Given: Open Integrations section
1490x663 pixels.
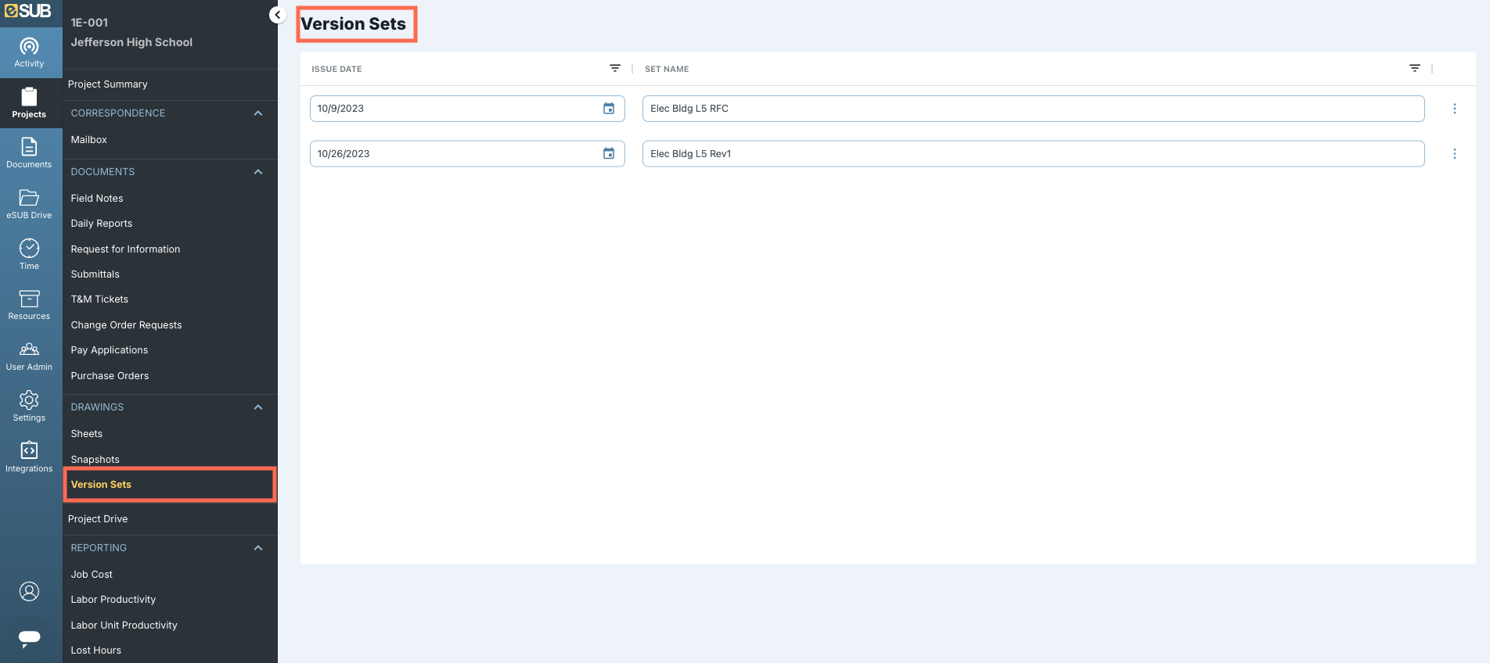Looking at the screenshot, I should coord(30,457).
